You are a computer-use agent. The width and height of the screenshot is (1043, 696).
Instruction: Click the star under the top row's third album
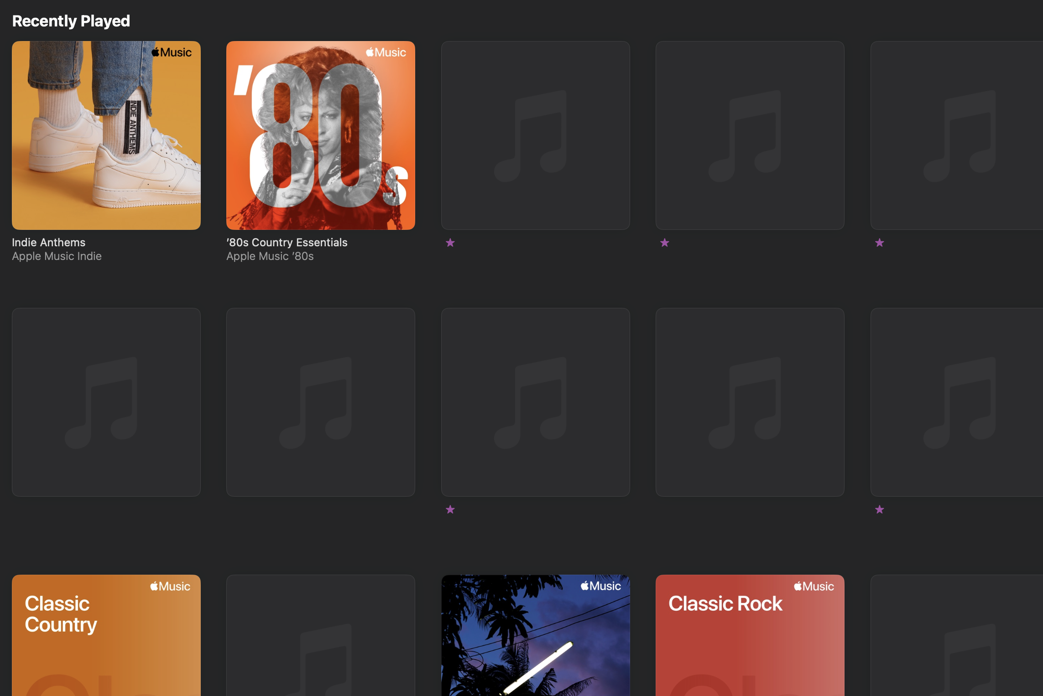coord(450,243)
